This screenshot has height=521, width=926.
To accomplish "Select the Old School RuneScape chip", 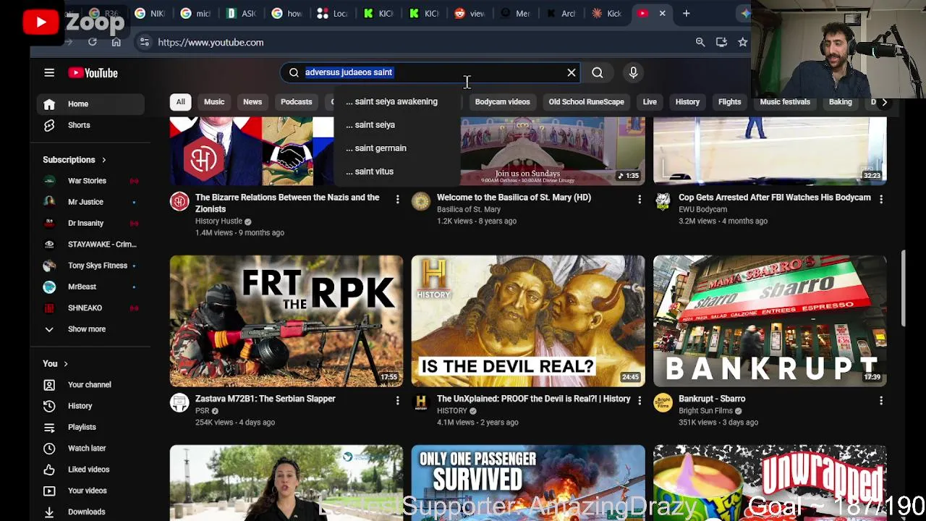I will (586, 102).
